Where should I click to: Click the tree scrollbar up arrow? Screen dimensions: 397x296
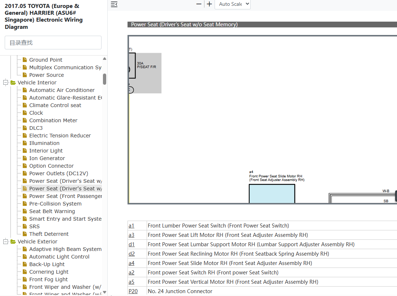point(104,59)
